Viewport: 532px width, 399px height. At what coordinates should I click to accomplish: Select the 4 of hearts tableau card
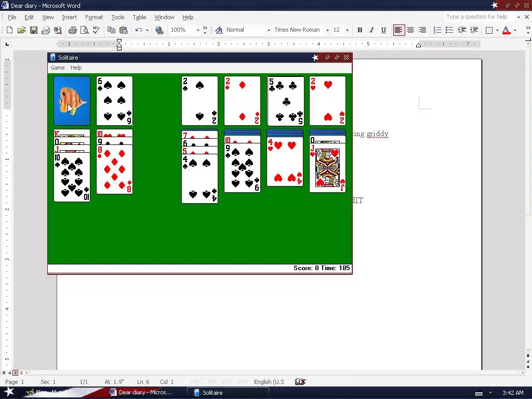pos(285,162)
